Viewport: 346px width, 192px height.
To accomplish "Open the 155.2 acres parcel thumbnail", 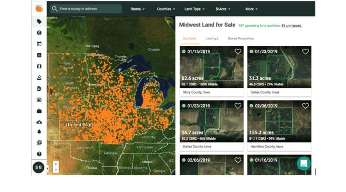I will 279,121.
